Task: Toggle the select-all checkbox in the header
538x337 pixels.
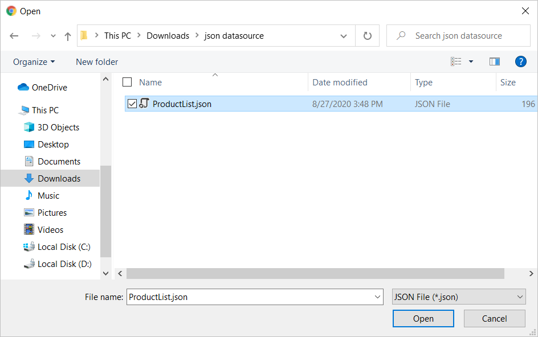Action: (127, 82)
